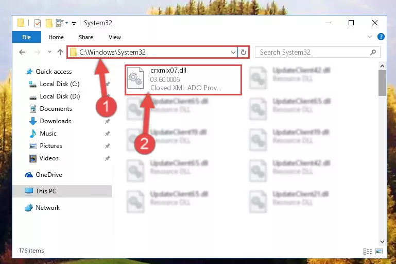Open Local Disk (C:) in sidebar
Screen dimensions: 396x264
[x=60, y=84]
